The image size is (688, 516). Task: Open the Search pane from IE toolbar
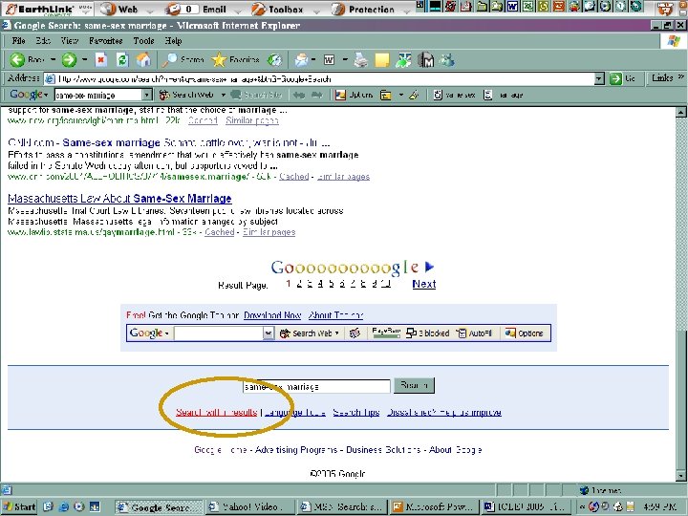pos(183,59)
